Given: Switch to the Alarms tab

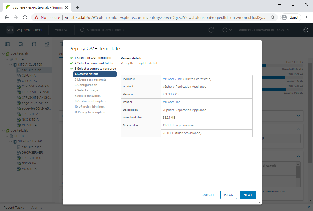Looking at the screenshot, I should pos(37,208).
